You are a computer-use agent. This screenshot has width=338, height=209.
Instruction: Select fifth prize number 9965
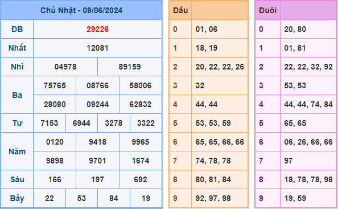click(141, 142)
